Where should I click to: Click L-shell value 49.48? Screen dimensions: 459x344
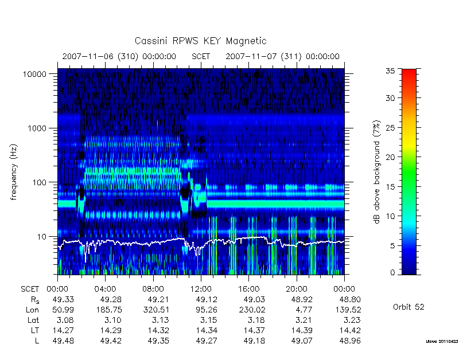[x=63, y=341]
